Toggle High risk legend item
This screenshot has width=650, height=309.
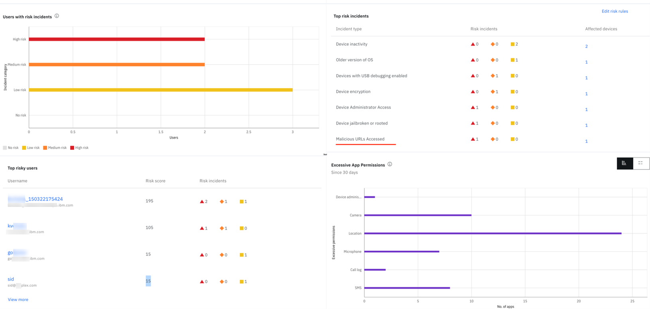[x=79, y=148]
